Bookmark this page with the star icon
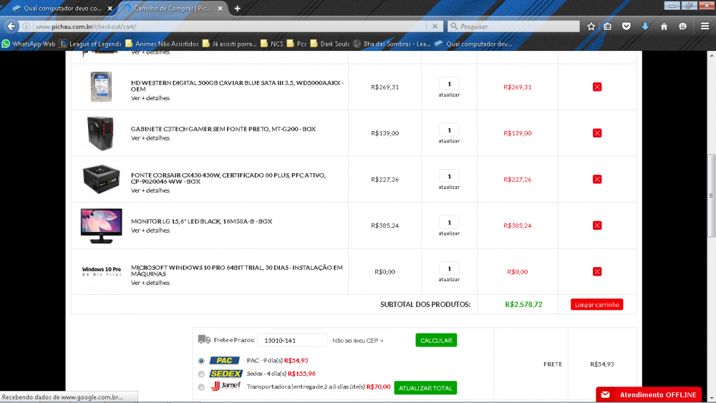The height and width of the screenshot is (403, 716). tap(591, 26)
